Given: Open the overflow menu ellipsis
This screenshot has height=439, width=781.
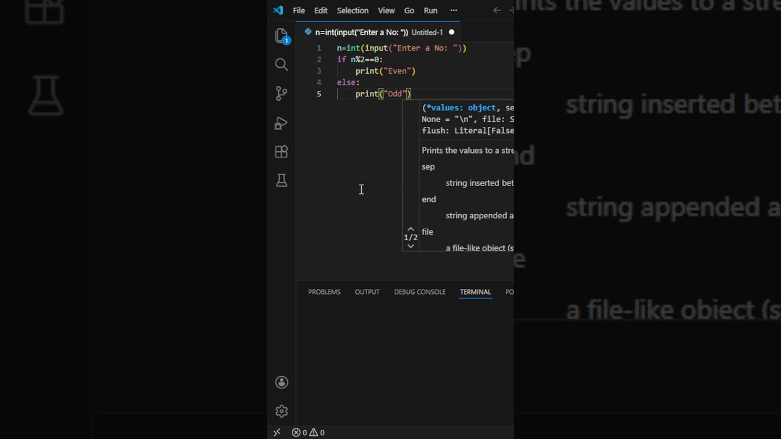Looking at the screenshot, I should 453,10.
